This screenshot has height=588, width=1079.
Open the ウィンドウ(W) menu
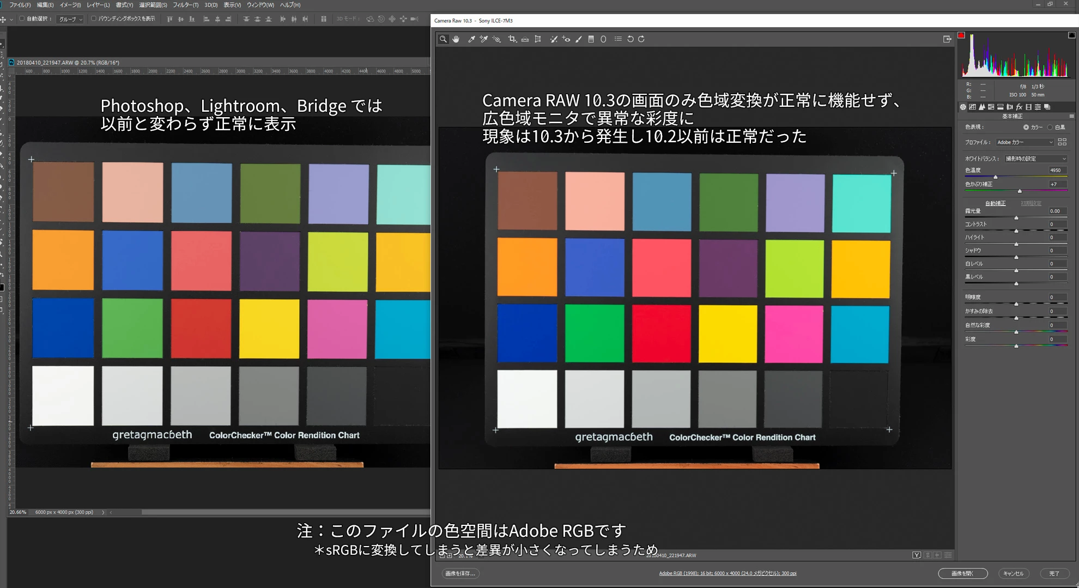click(x=260, y=5)
